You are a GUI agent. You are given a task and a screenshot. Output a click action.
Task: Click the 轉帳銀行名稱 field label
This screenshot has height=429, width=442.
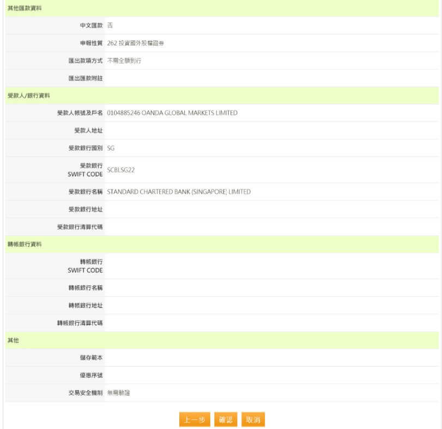86,288
